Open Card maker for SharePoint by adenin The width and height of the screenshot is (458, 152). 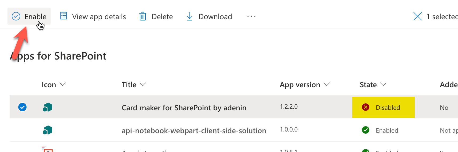tap(184, 108)
